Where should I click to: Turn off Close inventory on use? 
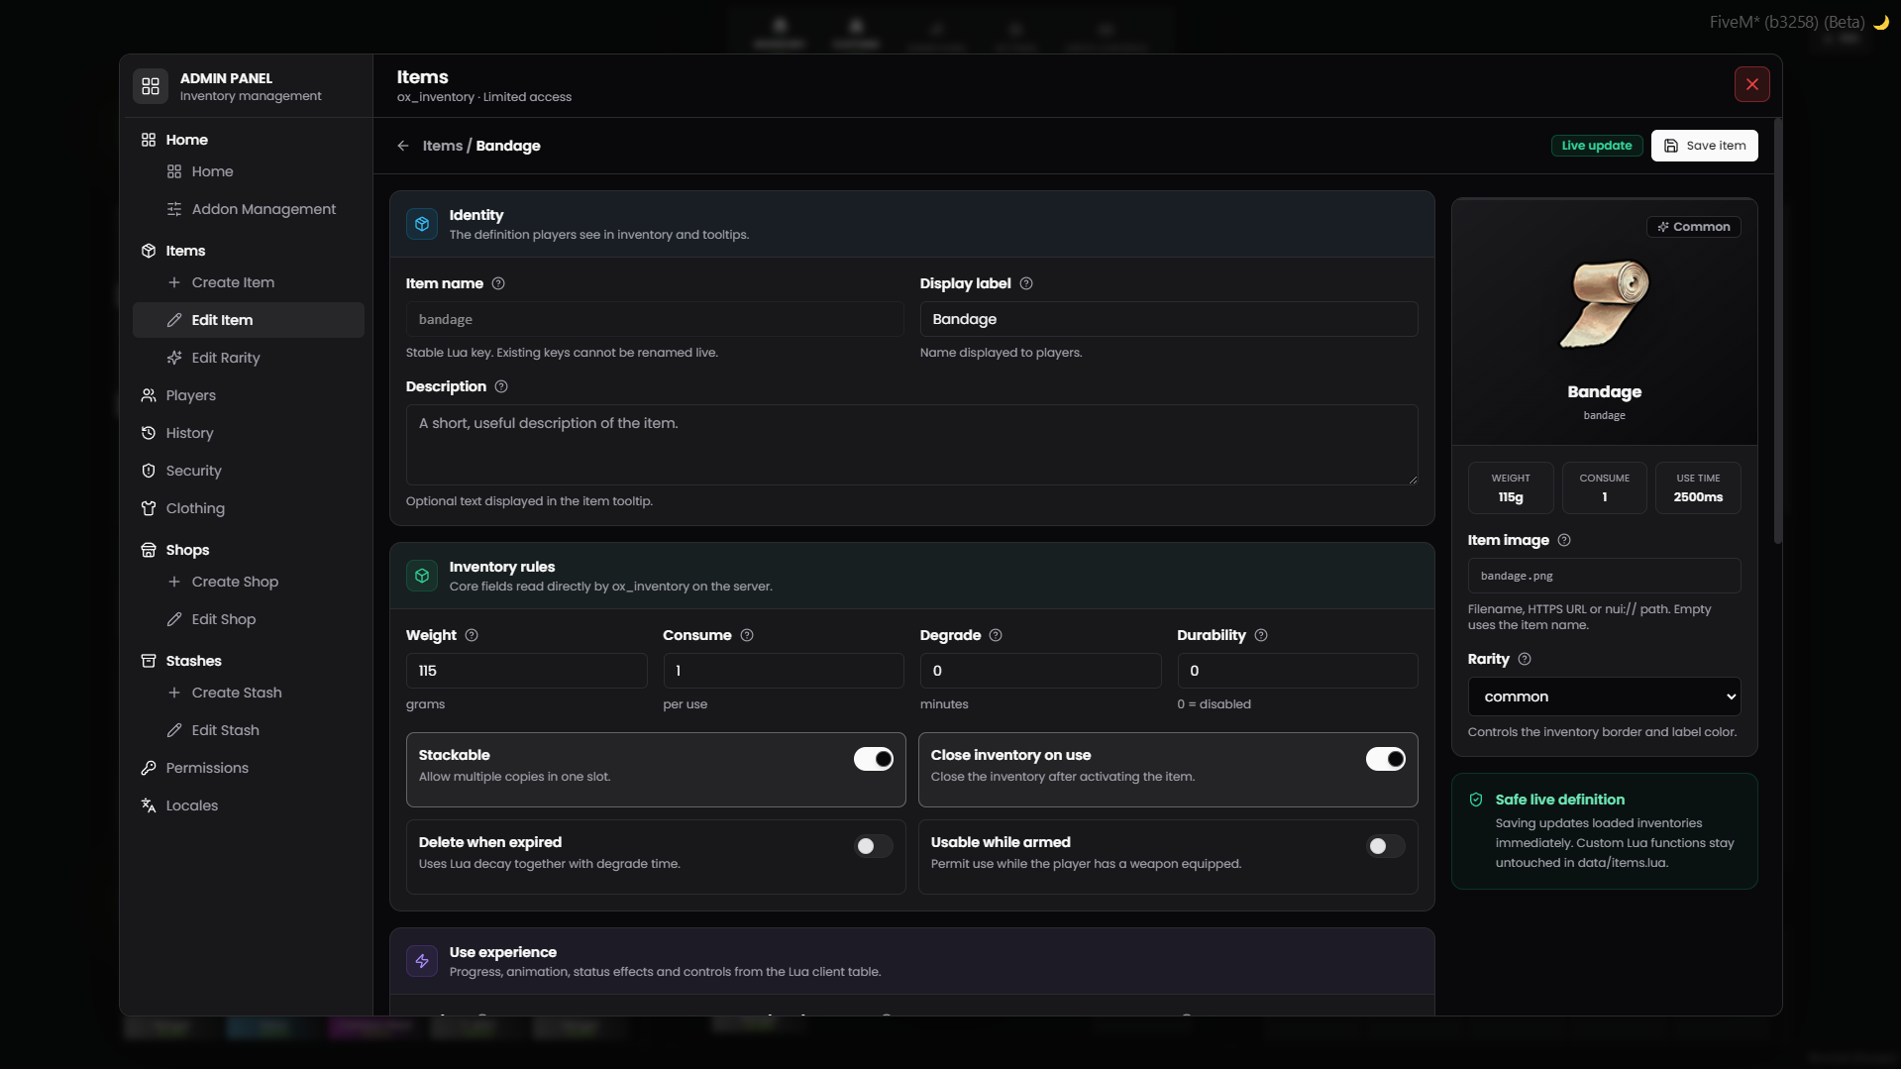pos(1385,759)
